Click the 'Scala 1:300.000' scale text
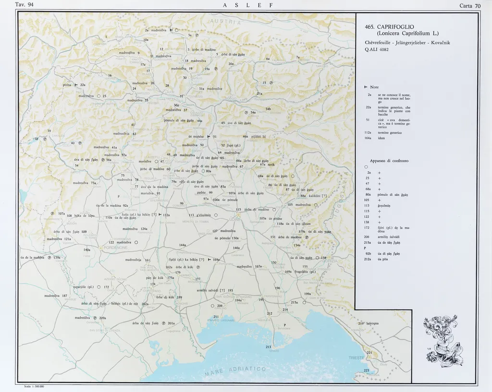Image resolution: width=492 pixels, height=392 pixels. point(34,386)
